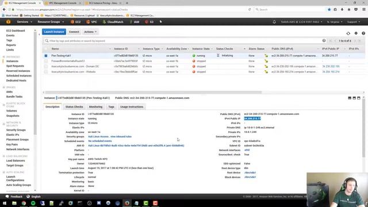Screen dimensions: 368x207
Task: Click the blue bookmark star icon
Action: pos(329,9)
